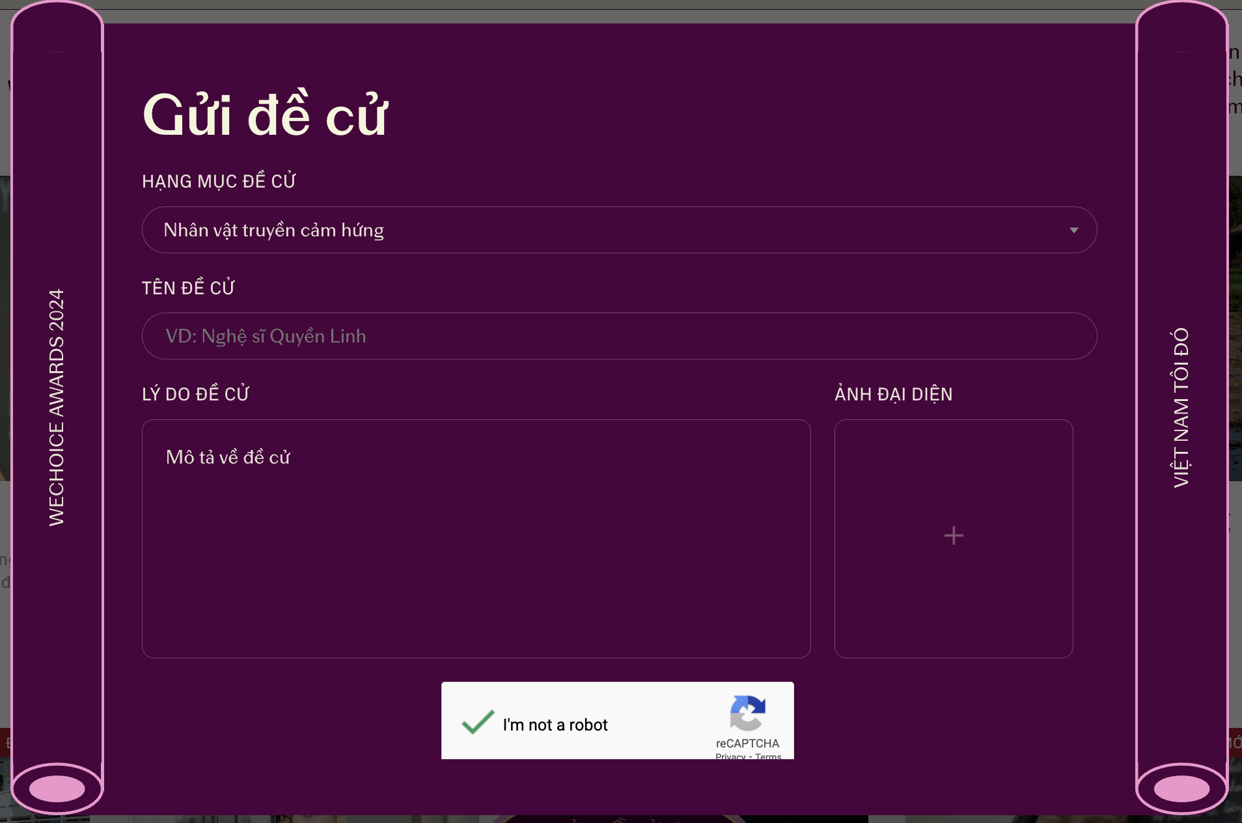This screenshot has height=823, width=1242.
Task: Click the reCAPTCHA arrows logo
Action: (747, 713)
